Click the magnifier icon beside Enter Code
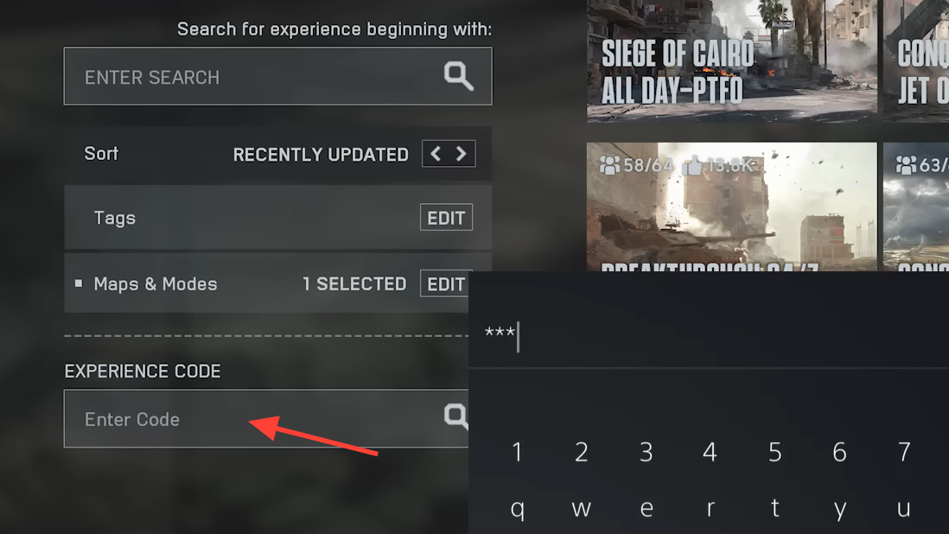 (x=455, y=416)
